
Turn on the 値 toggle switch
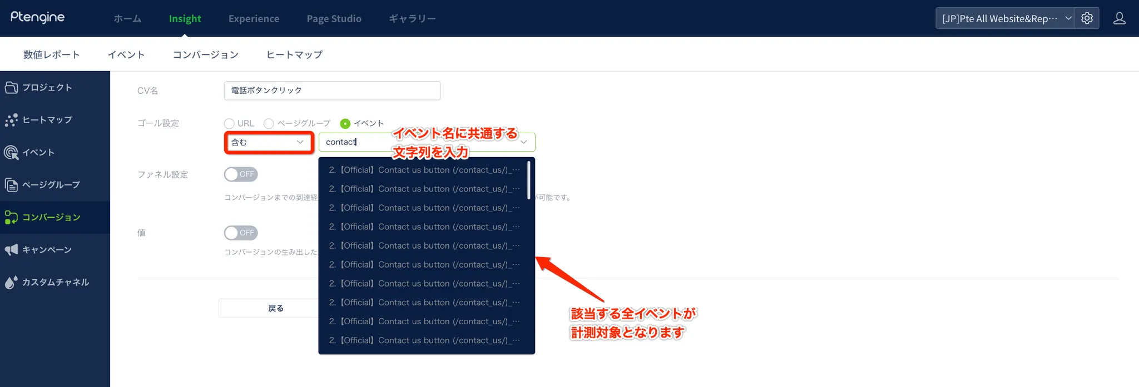pyautogui.click(x=241, y=233)
